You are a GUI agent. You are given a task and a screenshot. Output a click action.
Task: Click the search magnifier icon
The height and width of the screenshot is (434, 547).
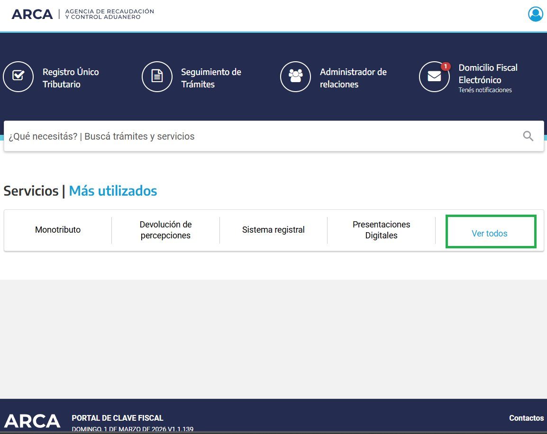(528, 136)
